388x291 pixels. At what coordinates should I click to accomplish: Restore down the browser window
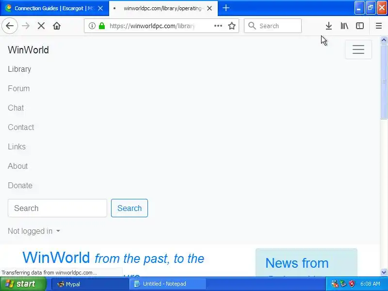point(371,8)
